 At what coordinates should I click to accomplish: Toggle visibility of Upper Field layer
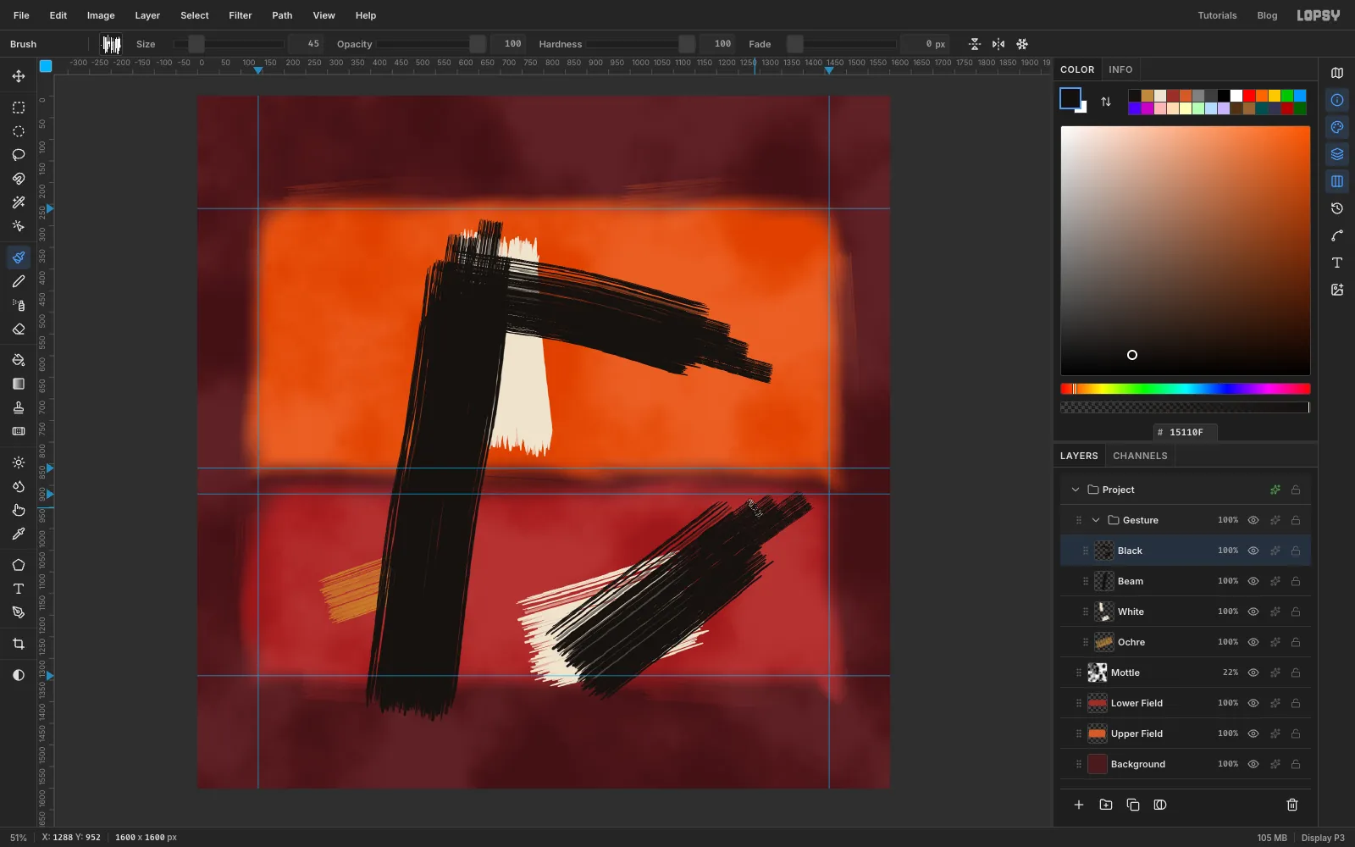point(1253,734)
